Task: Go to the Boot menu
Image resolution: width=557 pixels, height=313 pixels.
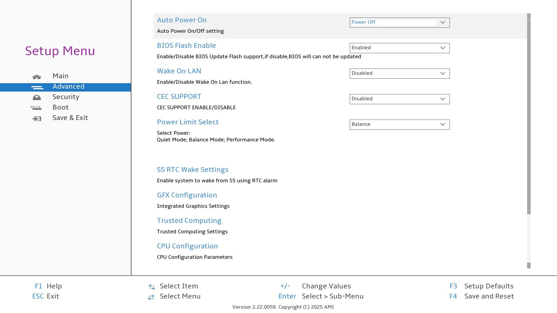Action: pos(61,107)
